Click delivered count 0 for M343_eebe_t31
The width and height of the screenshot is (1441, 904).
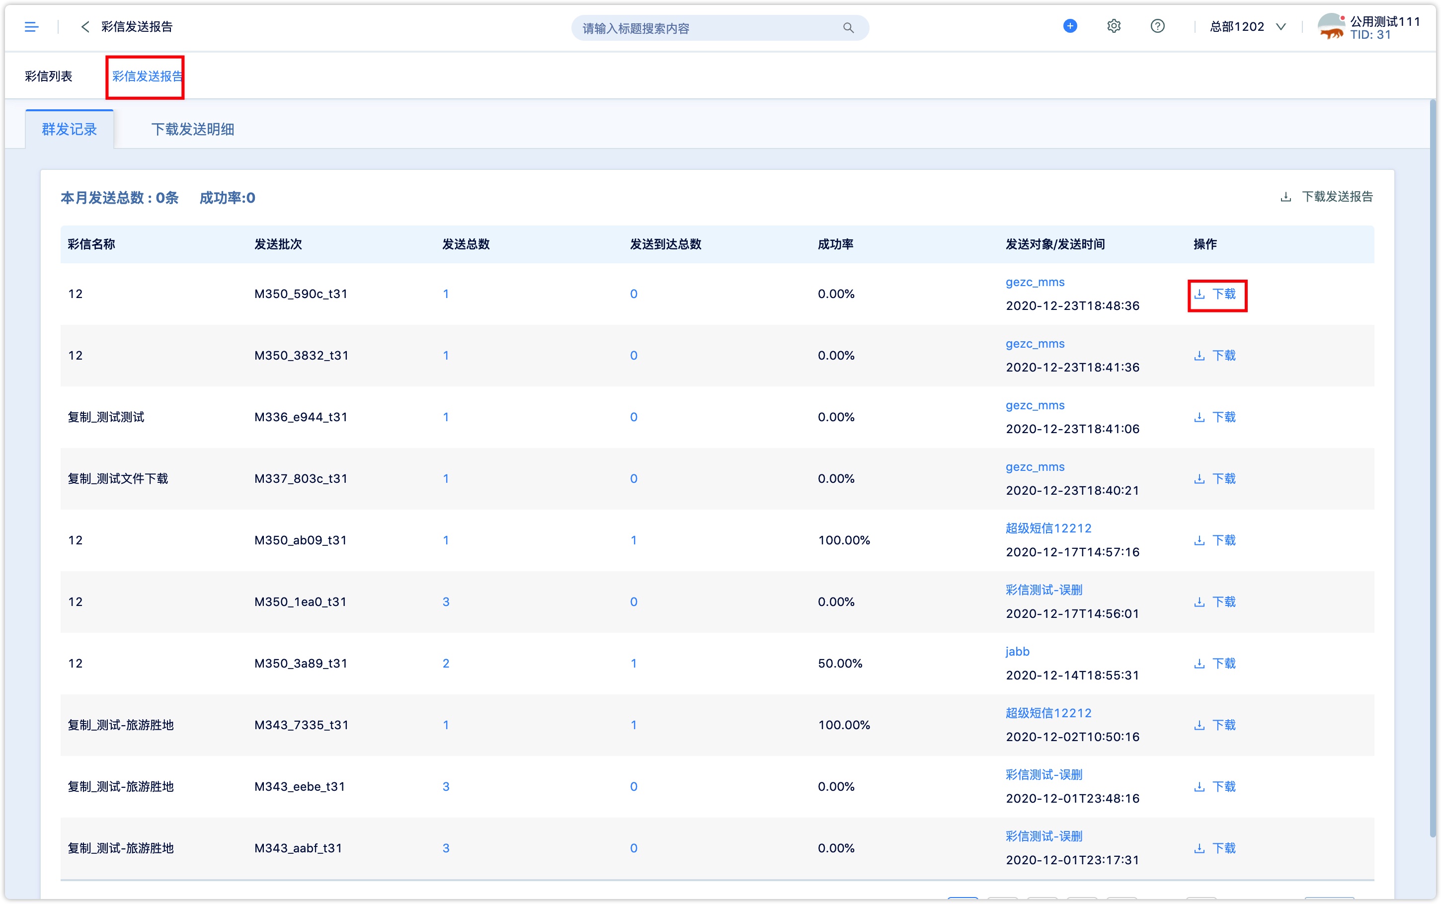tap(634, 787)
